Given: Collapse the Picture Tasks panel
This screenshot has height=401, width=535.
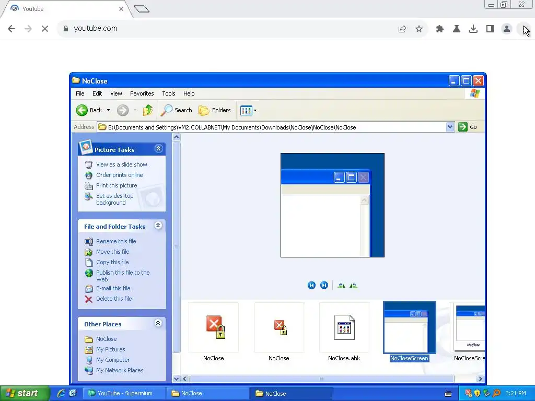Looking at the screenshot, I should [x=158, y=149].
